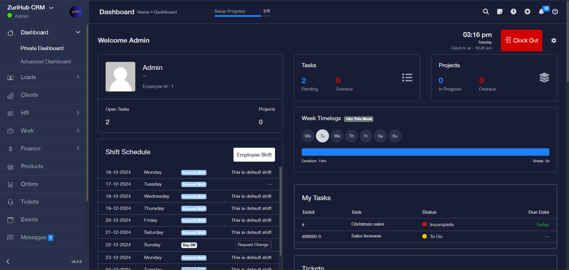
Task: Open the Advanced Dashboard menu item
Action: click(45, 61)
